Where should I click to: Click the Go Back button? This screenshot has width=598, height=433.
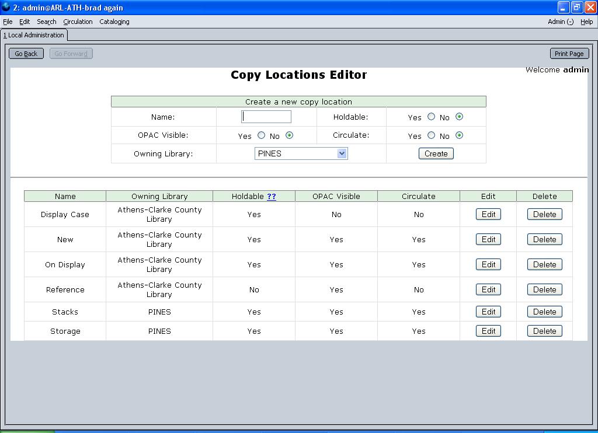coord(26,54)
